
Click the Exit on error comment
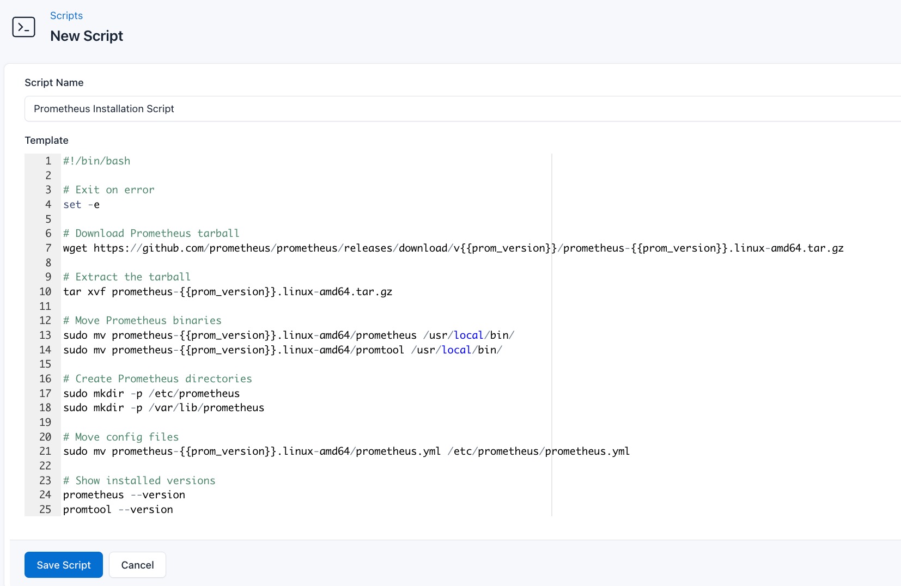(x=108, y=190)
